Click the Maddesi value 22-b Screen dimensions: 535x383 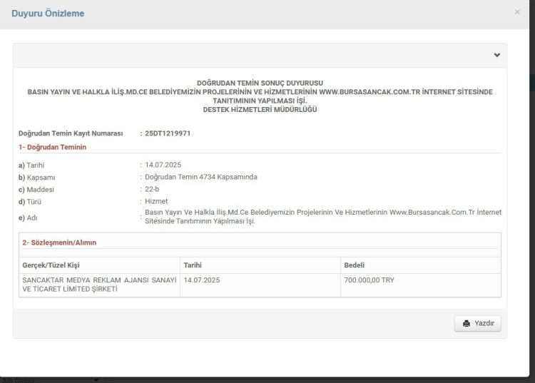[152, 189]
